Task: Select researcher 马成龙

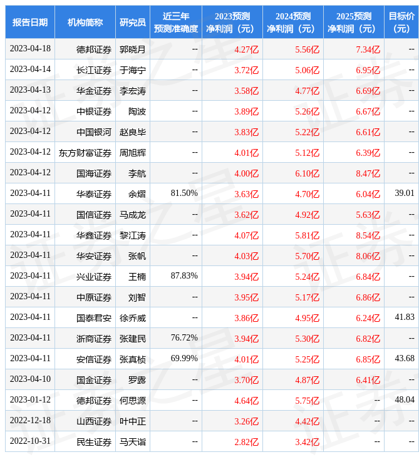Action: click(133, 215)
